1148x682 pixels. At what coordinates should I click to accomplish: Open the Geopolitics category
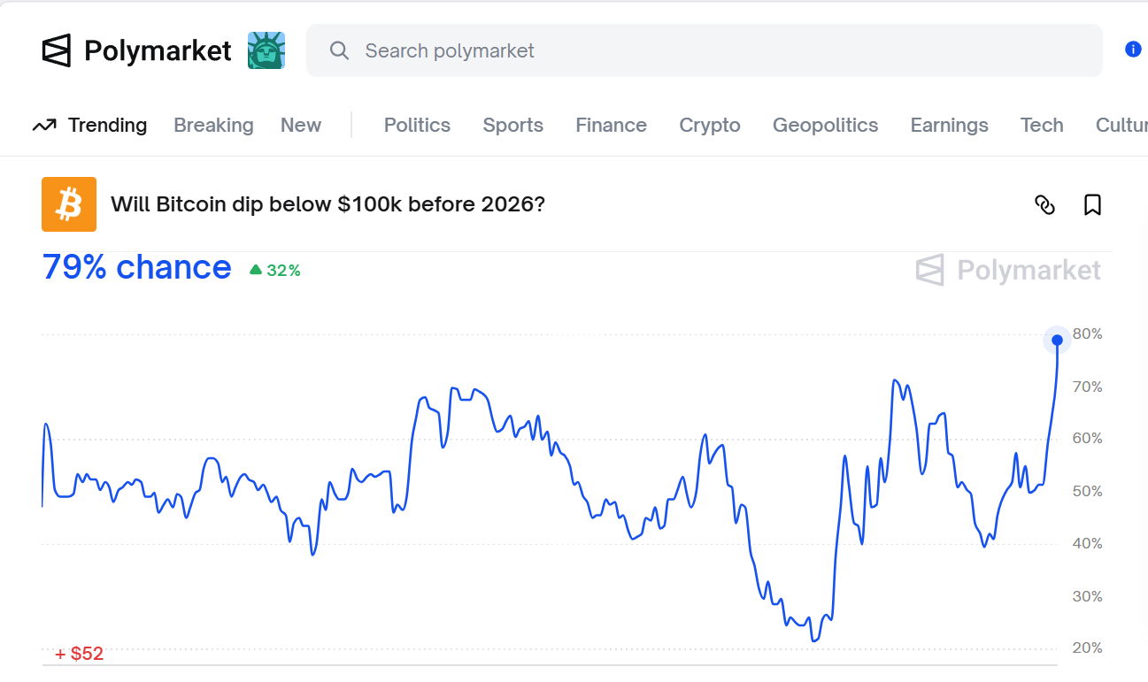click(x=825, y=126)
